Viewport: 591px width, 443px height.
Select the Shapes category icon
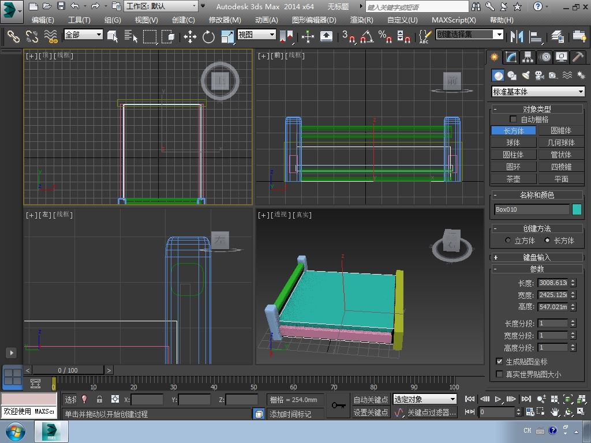tap(512, 76)
